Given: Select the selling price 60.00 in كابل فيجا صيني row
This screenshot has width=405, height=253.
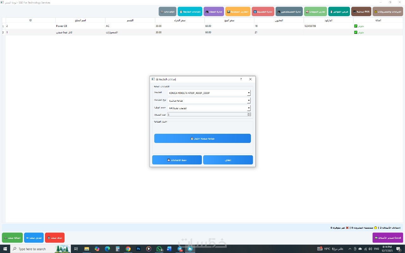Looking at the screenshot, I should pyautogui.click(x=229, y=32).
